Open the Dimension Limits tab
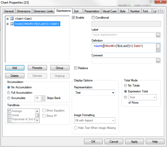This screenshot has width=167, height=147. coord(44,11)
